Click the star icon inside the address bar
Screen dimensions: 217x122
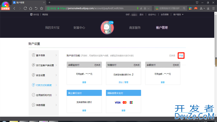click(145, 8)
